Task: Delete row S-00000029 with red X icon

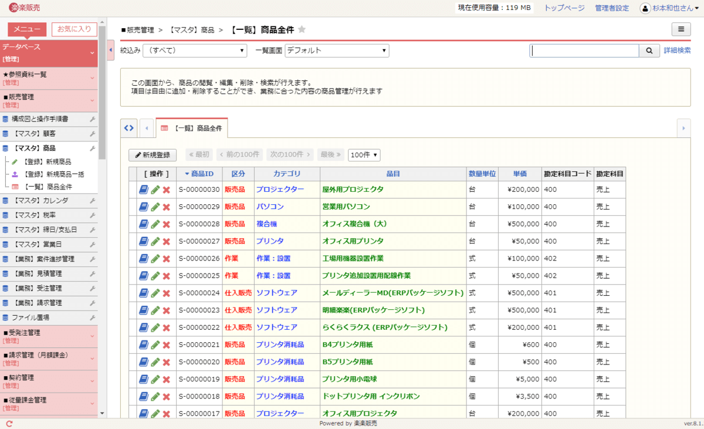Action: [x=166, y=207]
